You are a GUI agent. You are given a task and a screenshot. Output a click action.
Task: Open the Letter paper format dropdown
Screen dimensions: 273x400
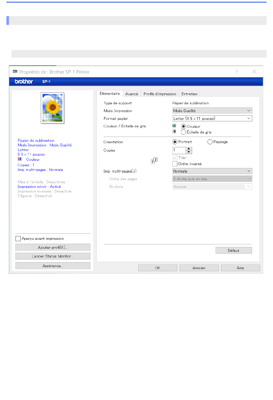point(212,118)
